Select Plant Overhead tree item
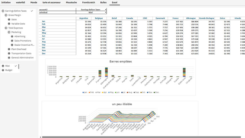245x138 pixels. click(x=19, y=49)
